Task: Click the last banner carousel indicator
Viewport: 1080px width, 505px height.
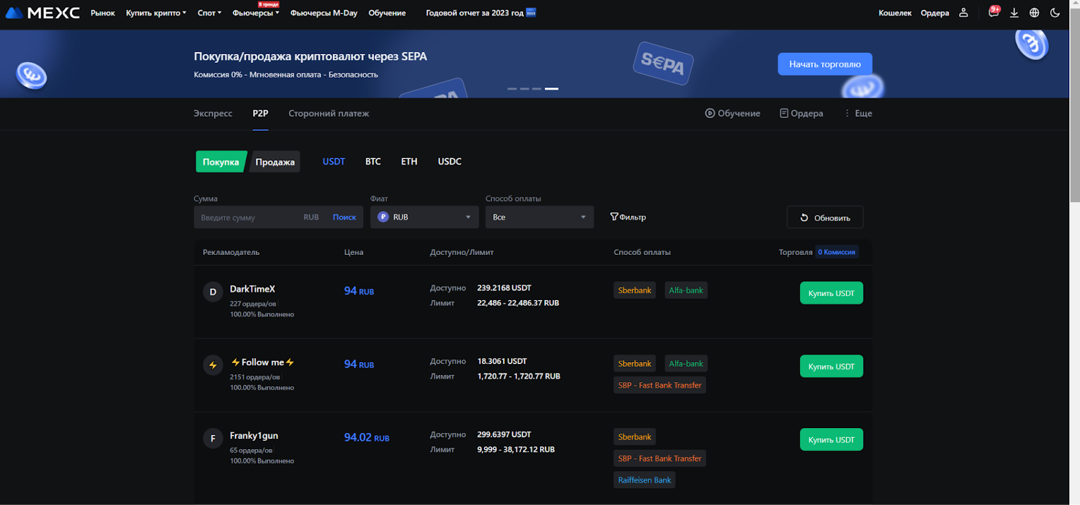Action: coord(551,88)
